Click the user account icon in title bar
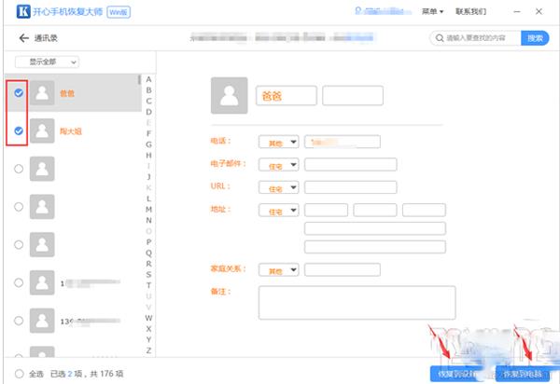This screenshot has width=560, height=384. [359, 11]
